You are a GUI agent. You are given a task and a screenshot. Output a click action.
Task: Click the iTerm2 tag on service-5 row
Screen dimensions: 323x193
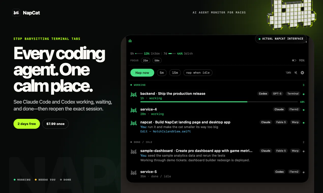(294, 172)
